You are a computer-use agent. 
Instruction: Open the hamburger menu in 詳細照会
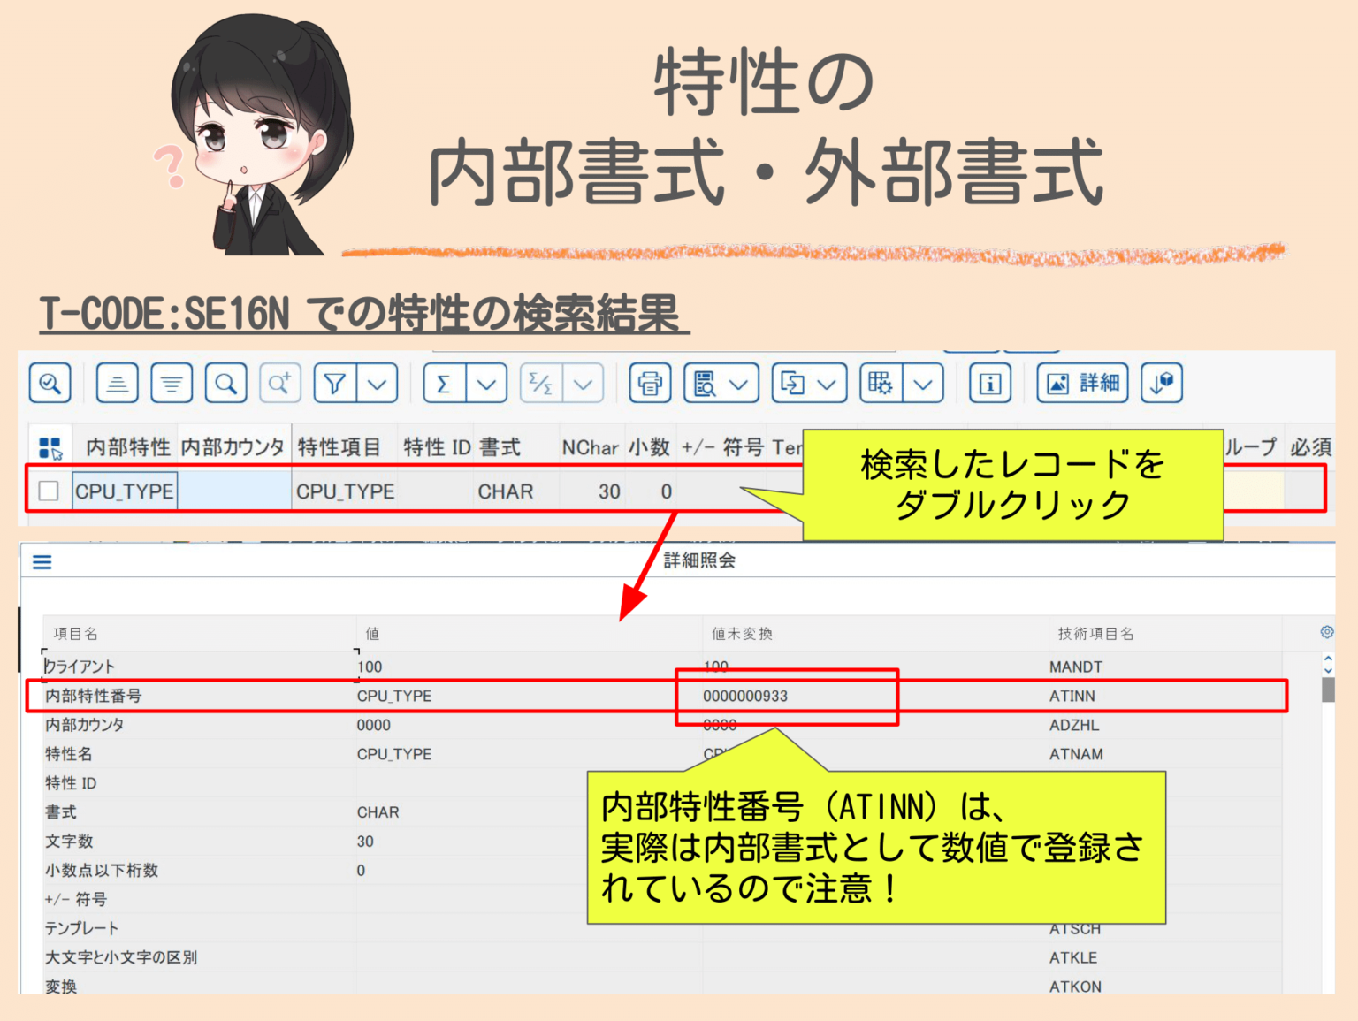tap(41, 560)
